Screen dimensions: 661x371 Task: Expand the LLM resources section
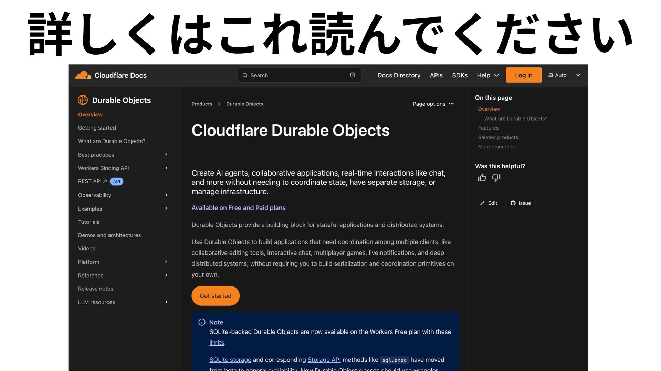pyautogui.click(x=166, y=302)
